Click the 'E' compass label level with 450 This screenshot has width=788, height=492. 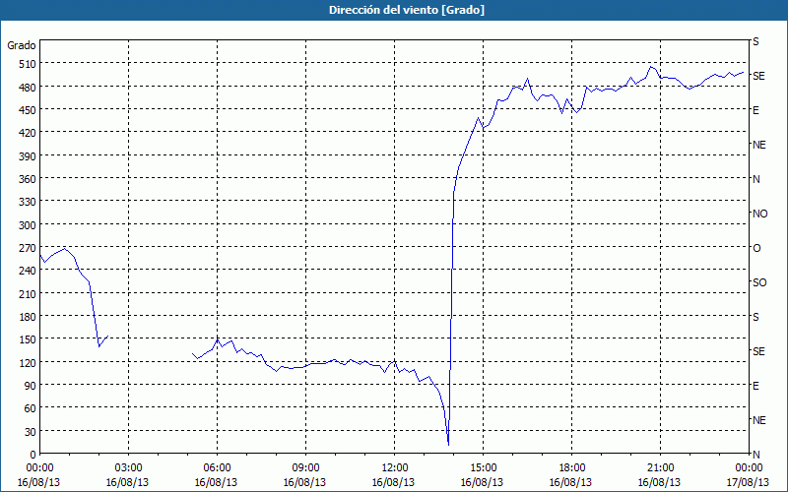pos(755,110)
